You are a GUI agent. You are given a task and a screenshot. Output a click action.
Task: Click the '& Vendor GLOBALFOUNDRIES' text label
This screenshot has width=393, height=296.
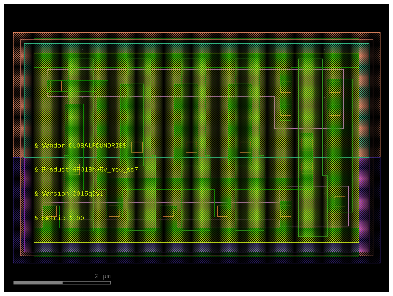(81, 146)
